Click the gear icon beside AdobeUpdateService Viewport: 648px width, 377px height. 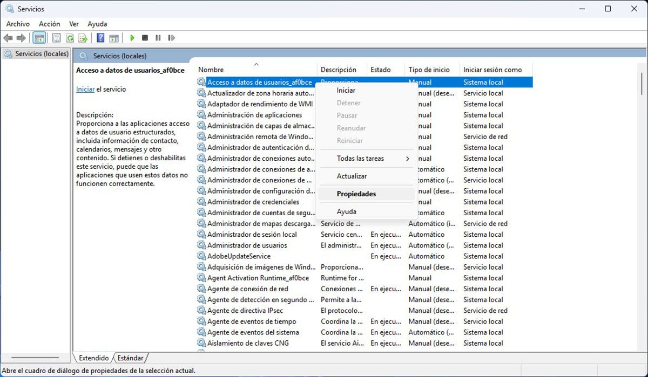pyautogui.click(x=201, y=256)
